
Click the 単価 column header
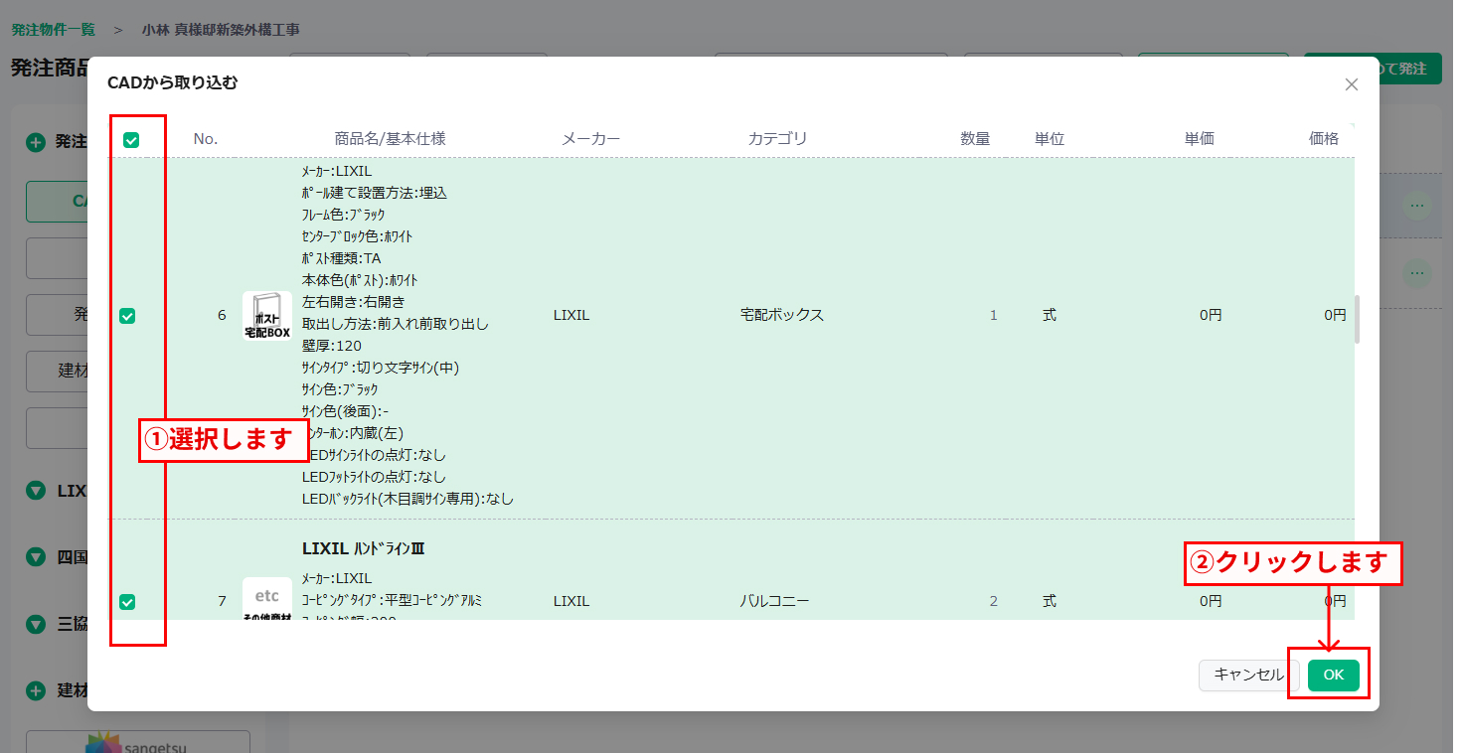1200,139
